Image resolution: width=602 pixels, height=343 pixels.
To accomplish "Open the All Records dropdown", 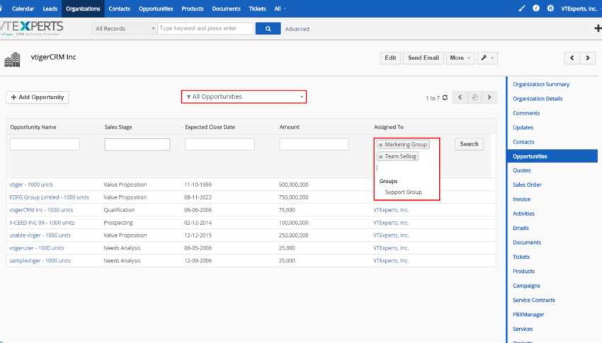I will click(x=125, y=28).
